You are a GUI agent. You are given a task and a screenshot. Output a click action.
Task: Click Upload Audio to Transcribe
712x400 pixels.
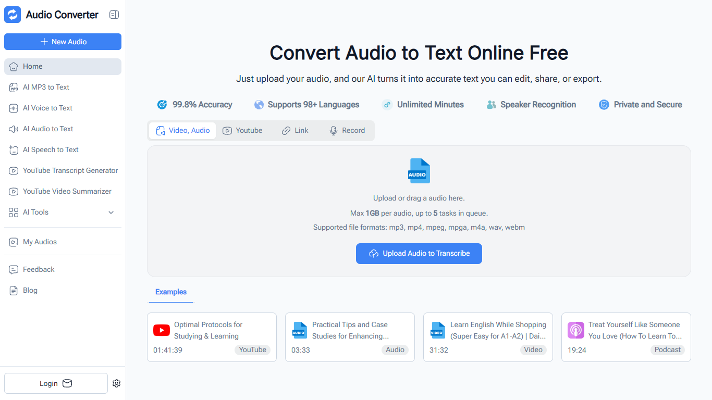(x=419, y=254)
